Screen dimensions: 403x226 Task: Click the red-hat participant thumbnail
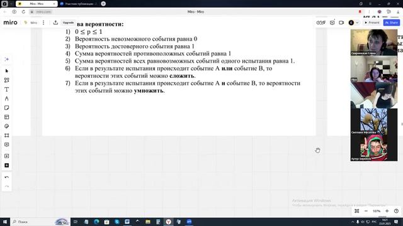(x=374, y=148)
